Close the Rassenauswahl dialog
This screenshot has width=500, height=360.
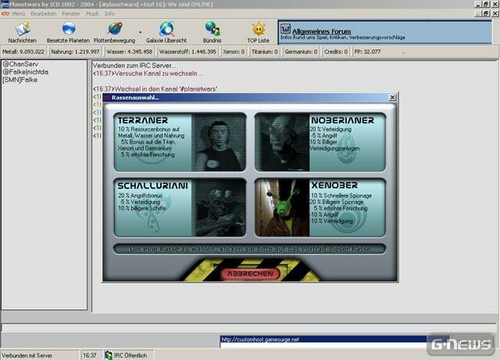click(392, 98)
